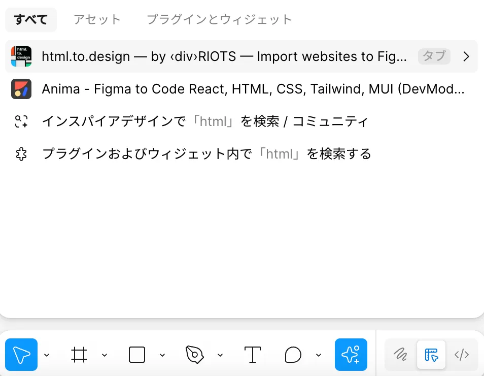484x376 pixels.
Task: Click the タブ key hint badge
Action: (x=434, y=56)
